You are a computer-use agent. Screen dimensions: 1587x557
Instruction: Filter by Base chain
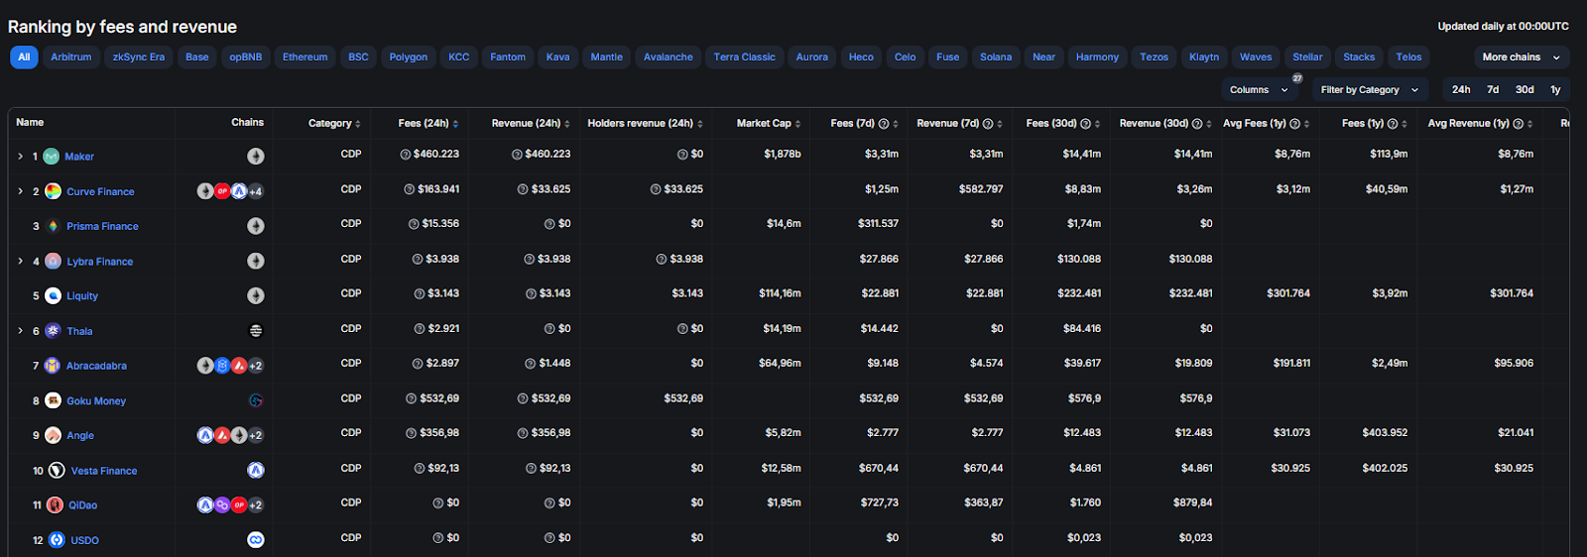tap(197, 57)
